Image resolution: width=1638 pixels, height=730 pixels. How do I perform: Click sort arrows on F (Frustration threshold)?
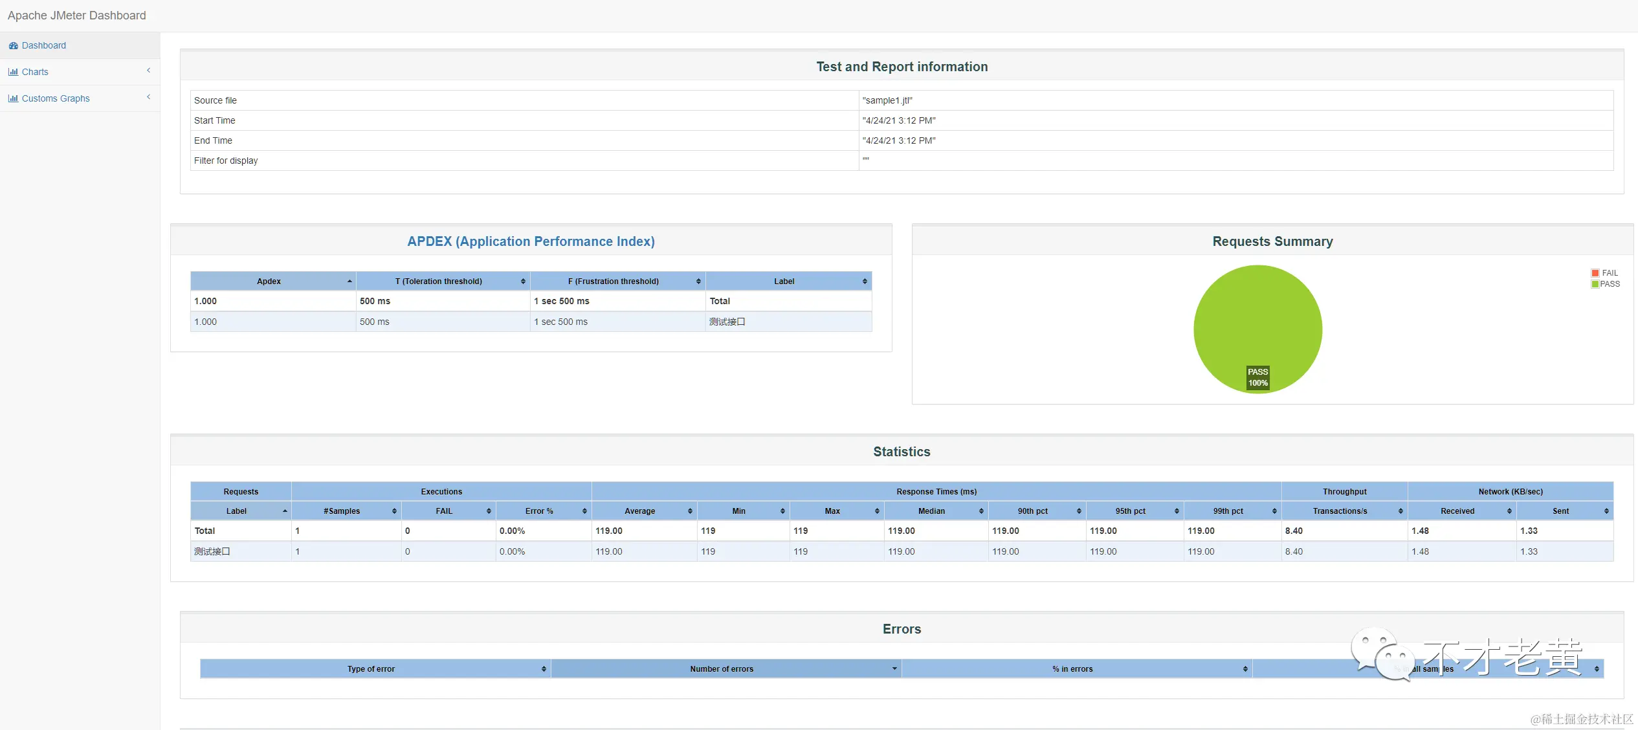(x=698, y=282)
